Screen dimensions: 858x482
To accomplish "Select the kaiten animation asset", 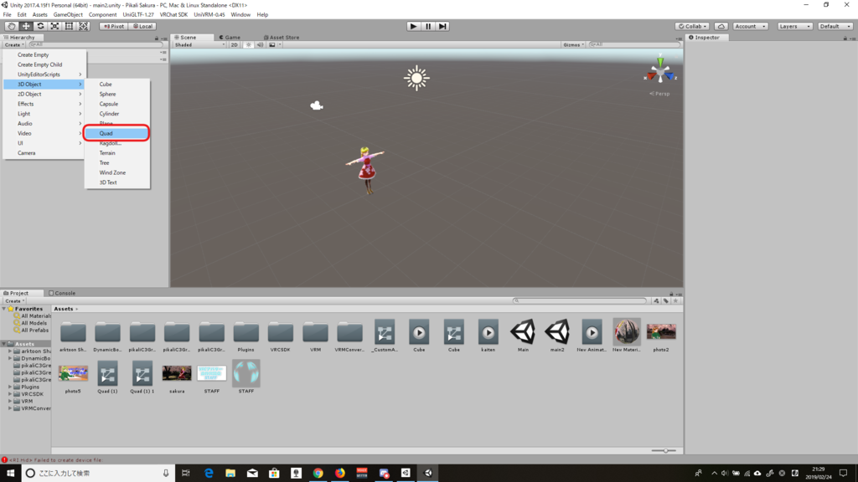I will [488, 336].
